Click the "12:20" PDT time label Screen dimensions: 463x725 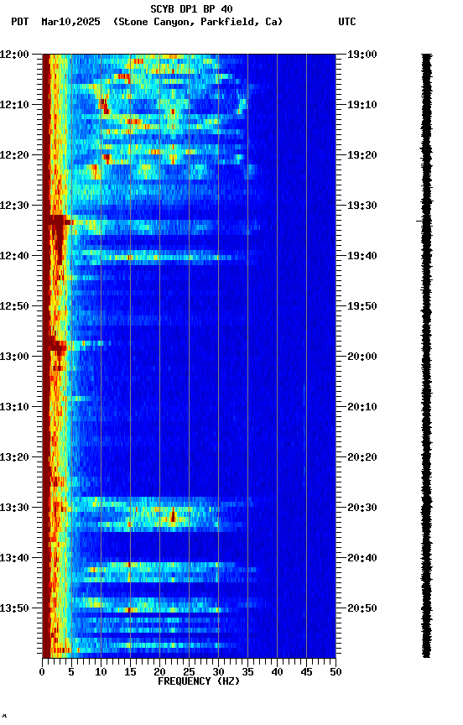coord(14,155)
